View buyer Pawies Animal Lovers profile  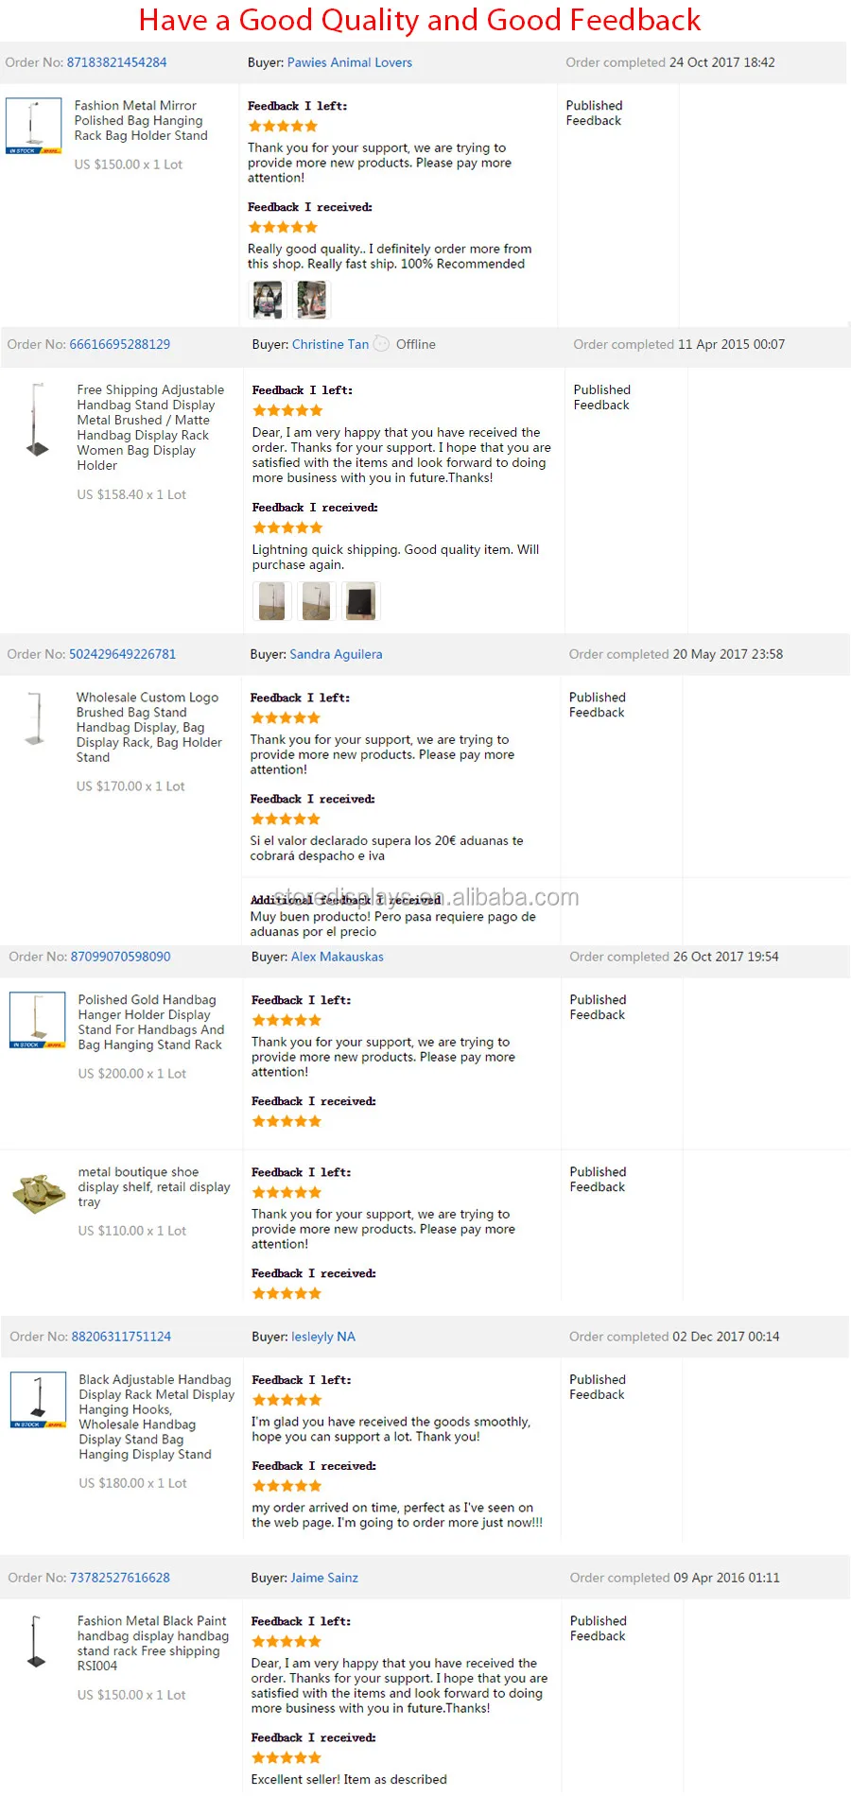point(350,62)
